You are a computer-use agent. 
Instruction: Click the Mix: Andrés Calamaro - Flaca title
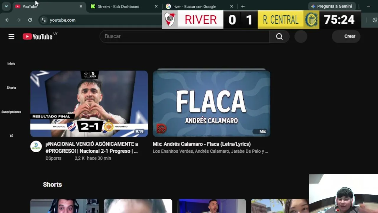(x=202, y=144)
